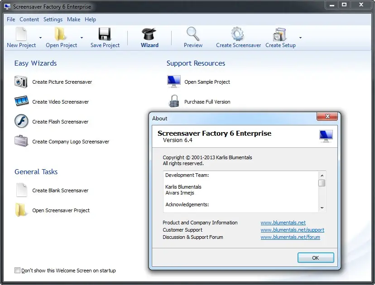Click the app icon in title bar
Image resolution: width=375 pixels, height=285 pixels.
[7, 6]
